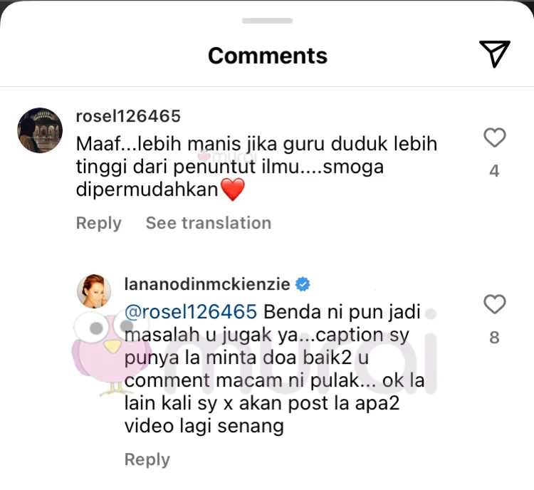Click See translation under first comment
Screen dimensions: 534x490
[208, 223]
